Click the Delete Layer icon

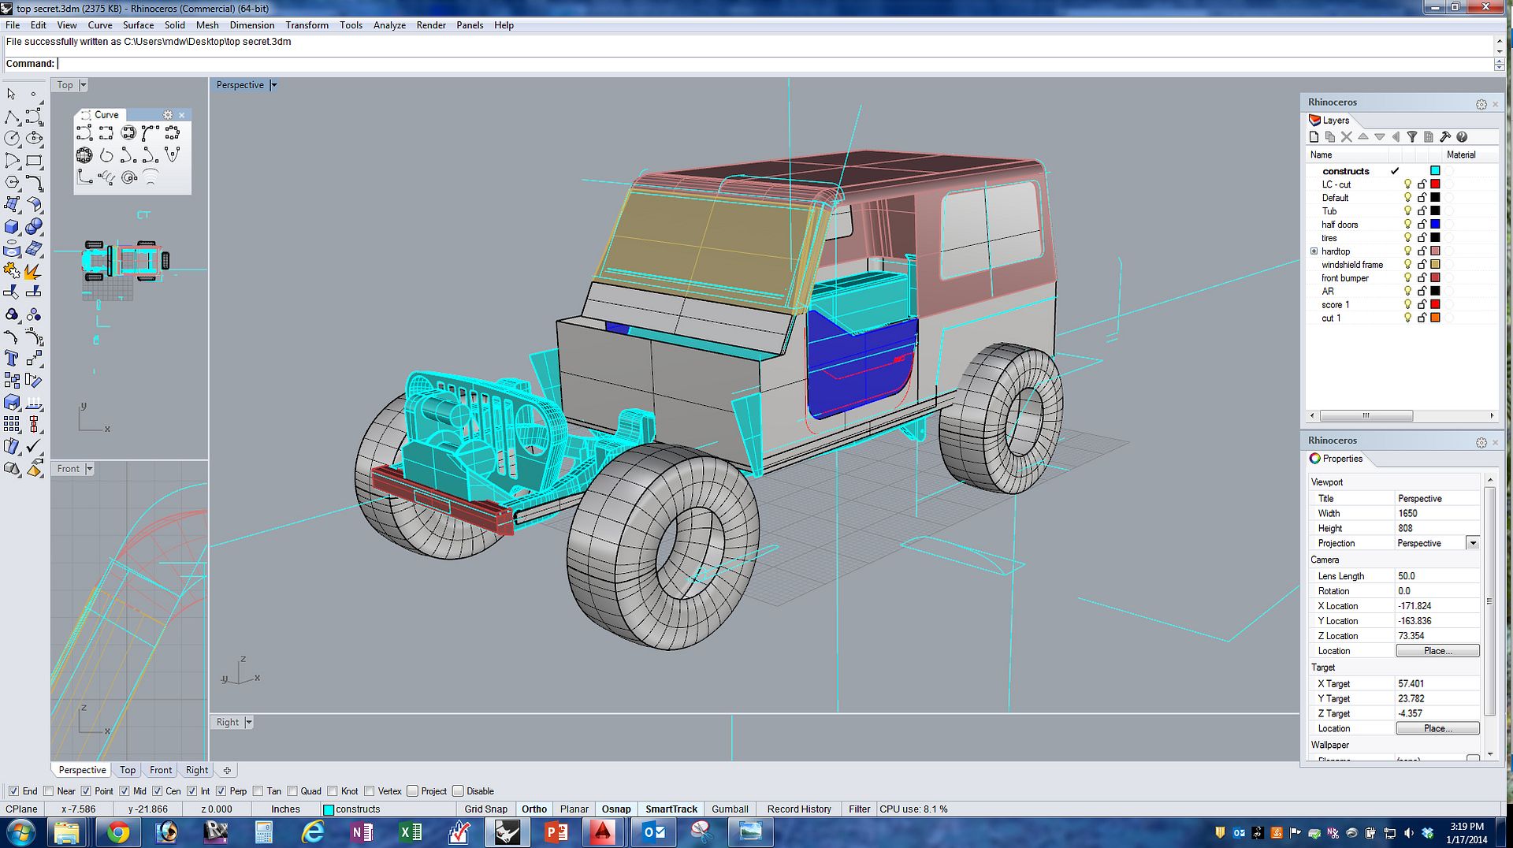[1346, 136]
